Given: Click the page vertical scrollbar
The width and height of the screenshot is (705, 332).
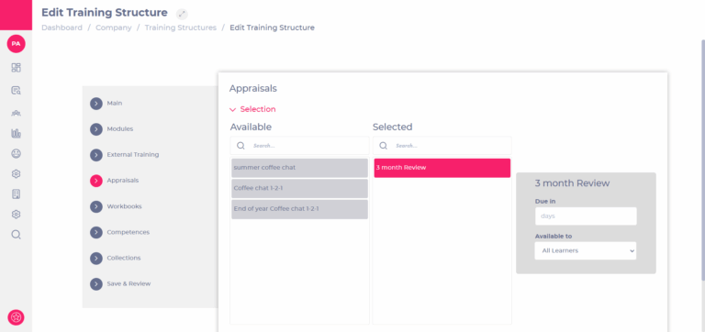Looking at the screenshot, I should point(703,160).
